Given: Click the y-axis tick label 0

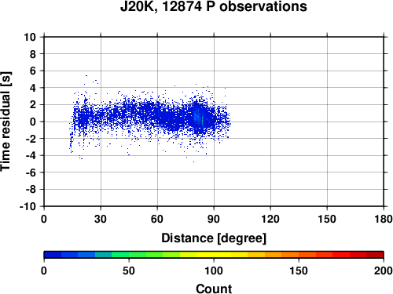Looking at the screenshot, I should 33,122.
